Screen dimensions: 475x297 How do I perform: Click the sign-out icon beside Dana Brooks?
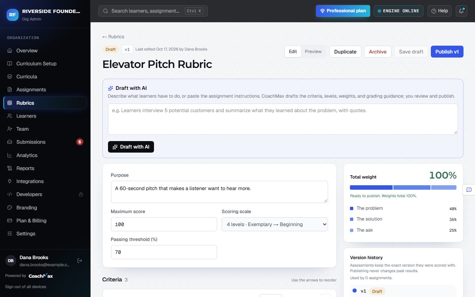(80, 261)
